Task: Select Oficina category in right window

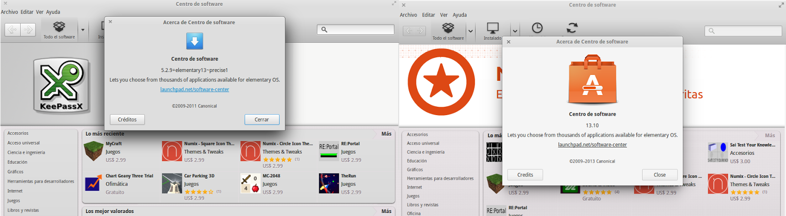Action: 414,214
